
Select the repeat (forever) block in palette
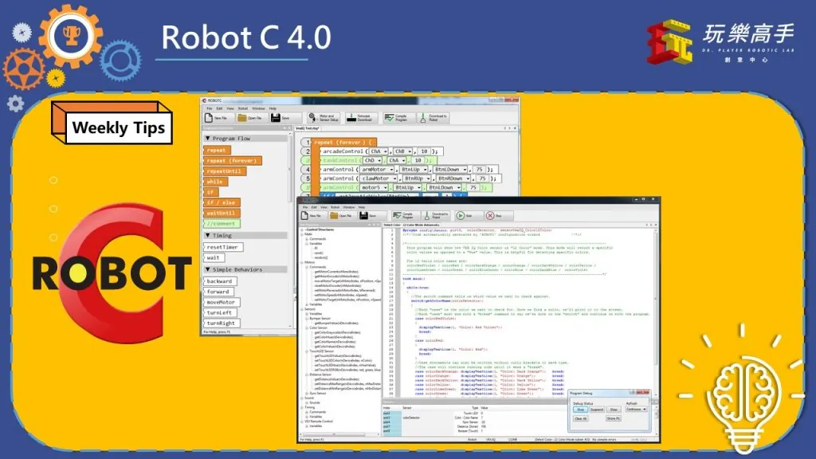tap(232, 161)
